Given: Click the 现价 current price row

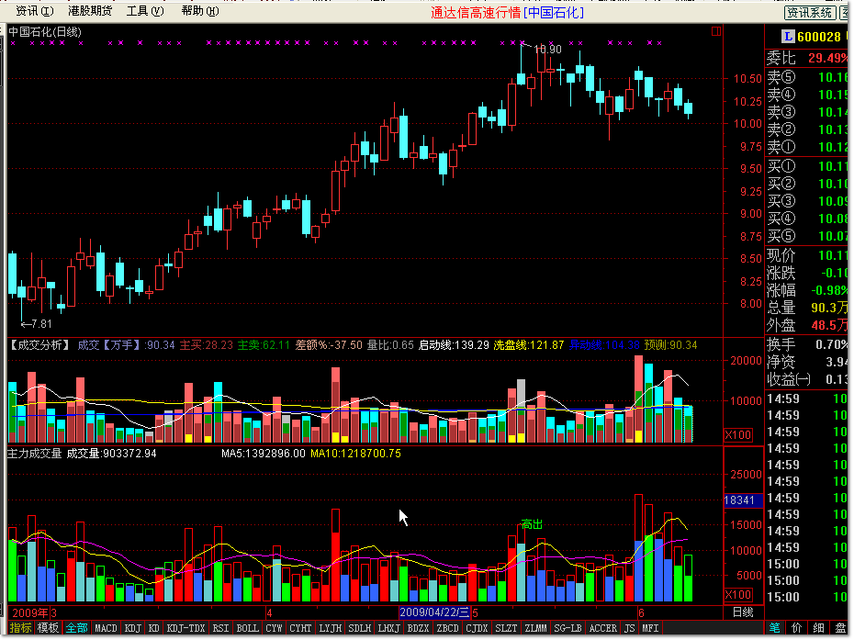Looking at the screenshot, I should 807,255.
